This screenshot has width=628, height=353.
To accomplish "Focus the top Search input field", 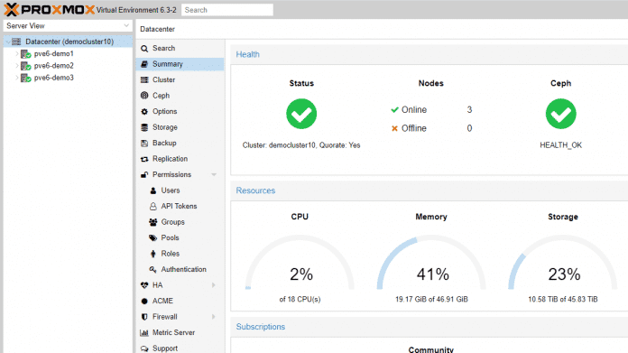I will pyautogui.click(x=227, y=10).
